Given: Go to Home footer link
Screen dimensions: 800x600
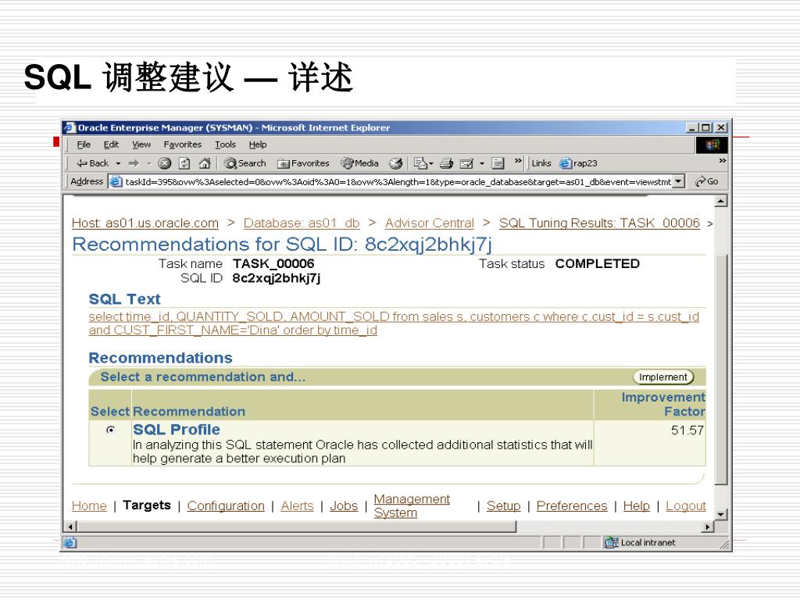Looking at the screenshot, I should click(89, 506).
